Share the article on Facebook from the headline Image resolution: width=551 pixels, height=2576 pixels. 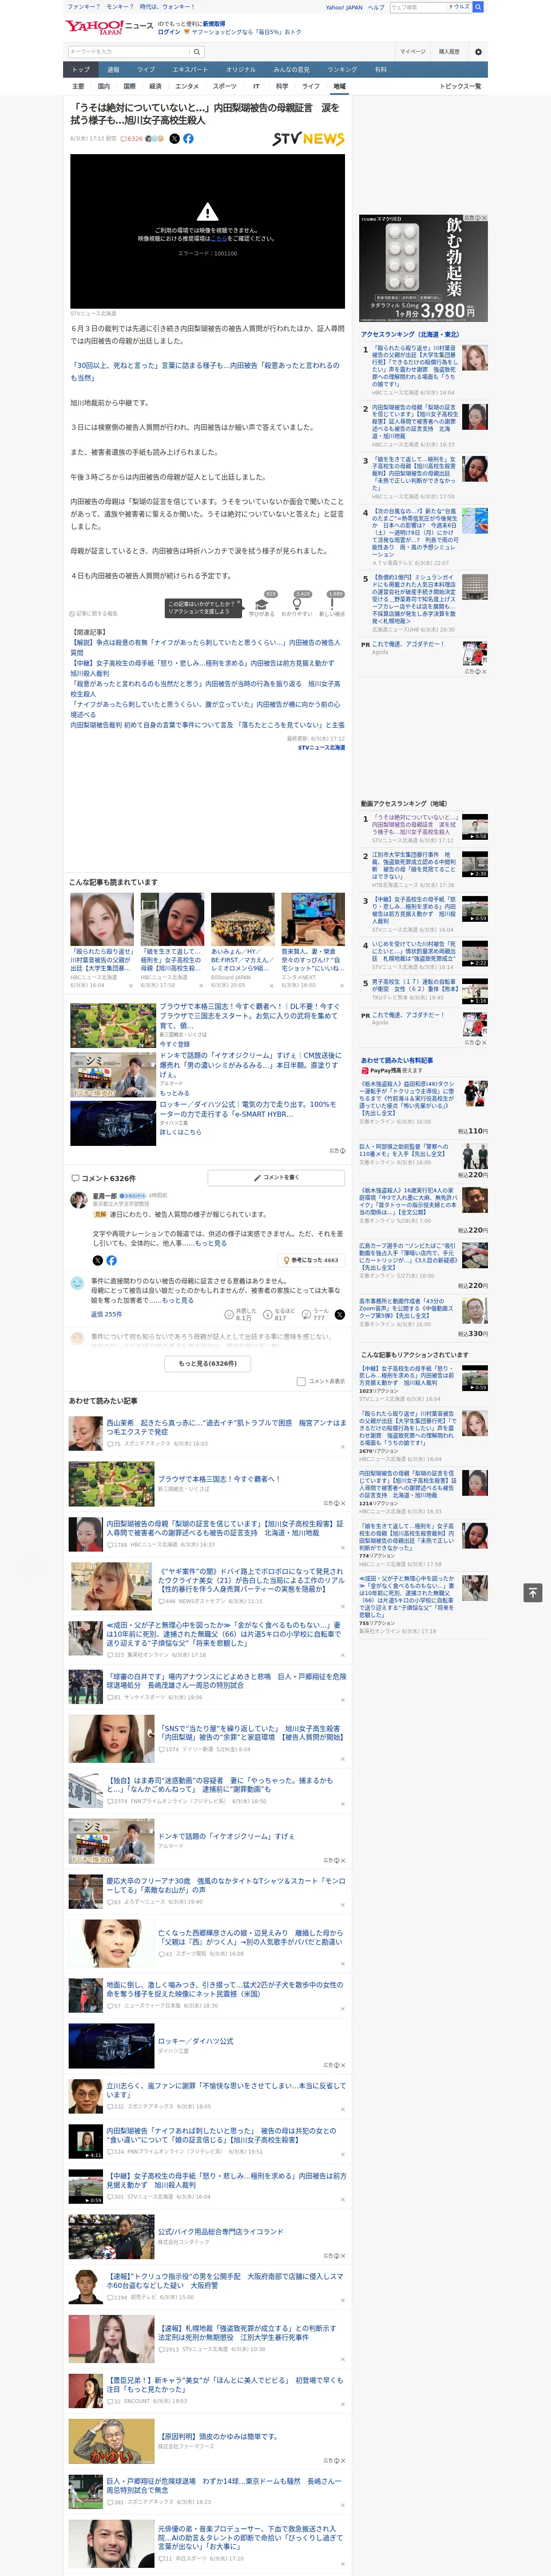(188, 139)
